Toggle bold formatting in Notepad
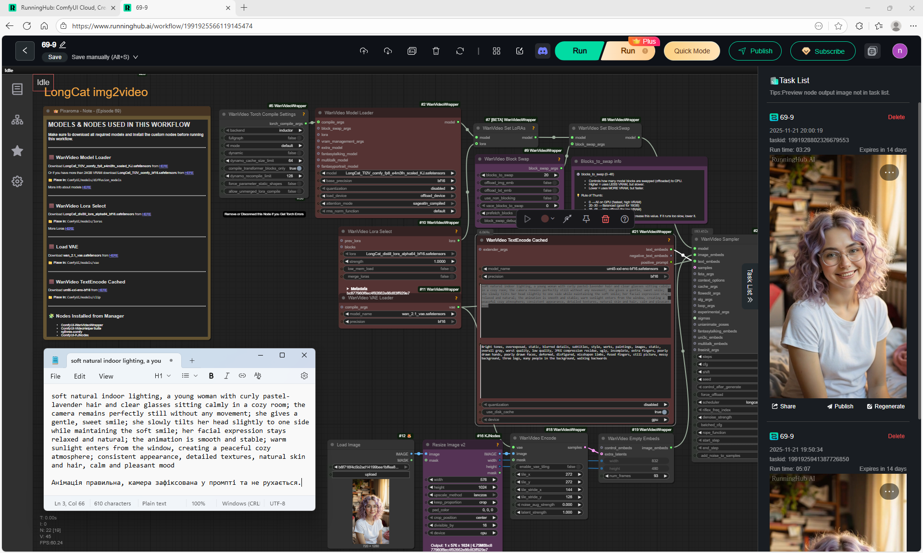This screenshot has height=553, width=923. (211, 376)
